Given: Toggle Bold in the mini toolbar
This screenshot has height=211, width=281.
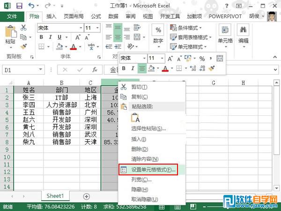Looking at the screenshot, I should pyautogui.click(x=123, y=68).
